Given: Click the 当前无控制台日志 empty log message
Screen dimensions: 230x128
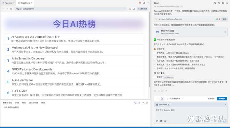Looking at the screenshot, I should pos(11,108).
